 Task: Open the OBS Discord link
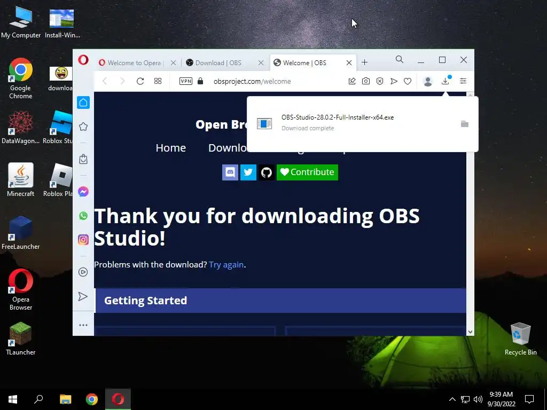click(230, 172)
